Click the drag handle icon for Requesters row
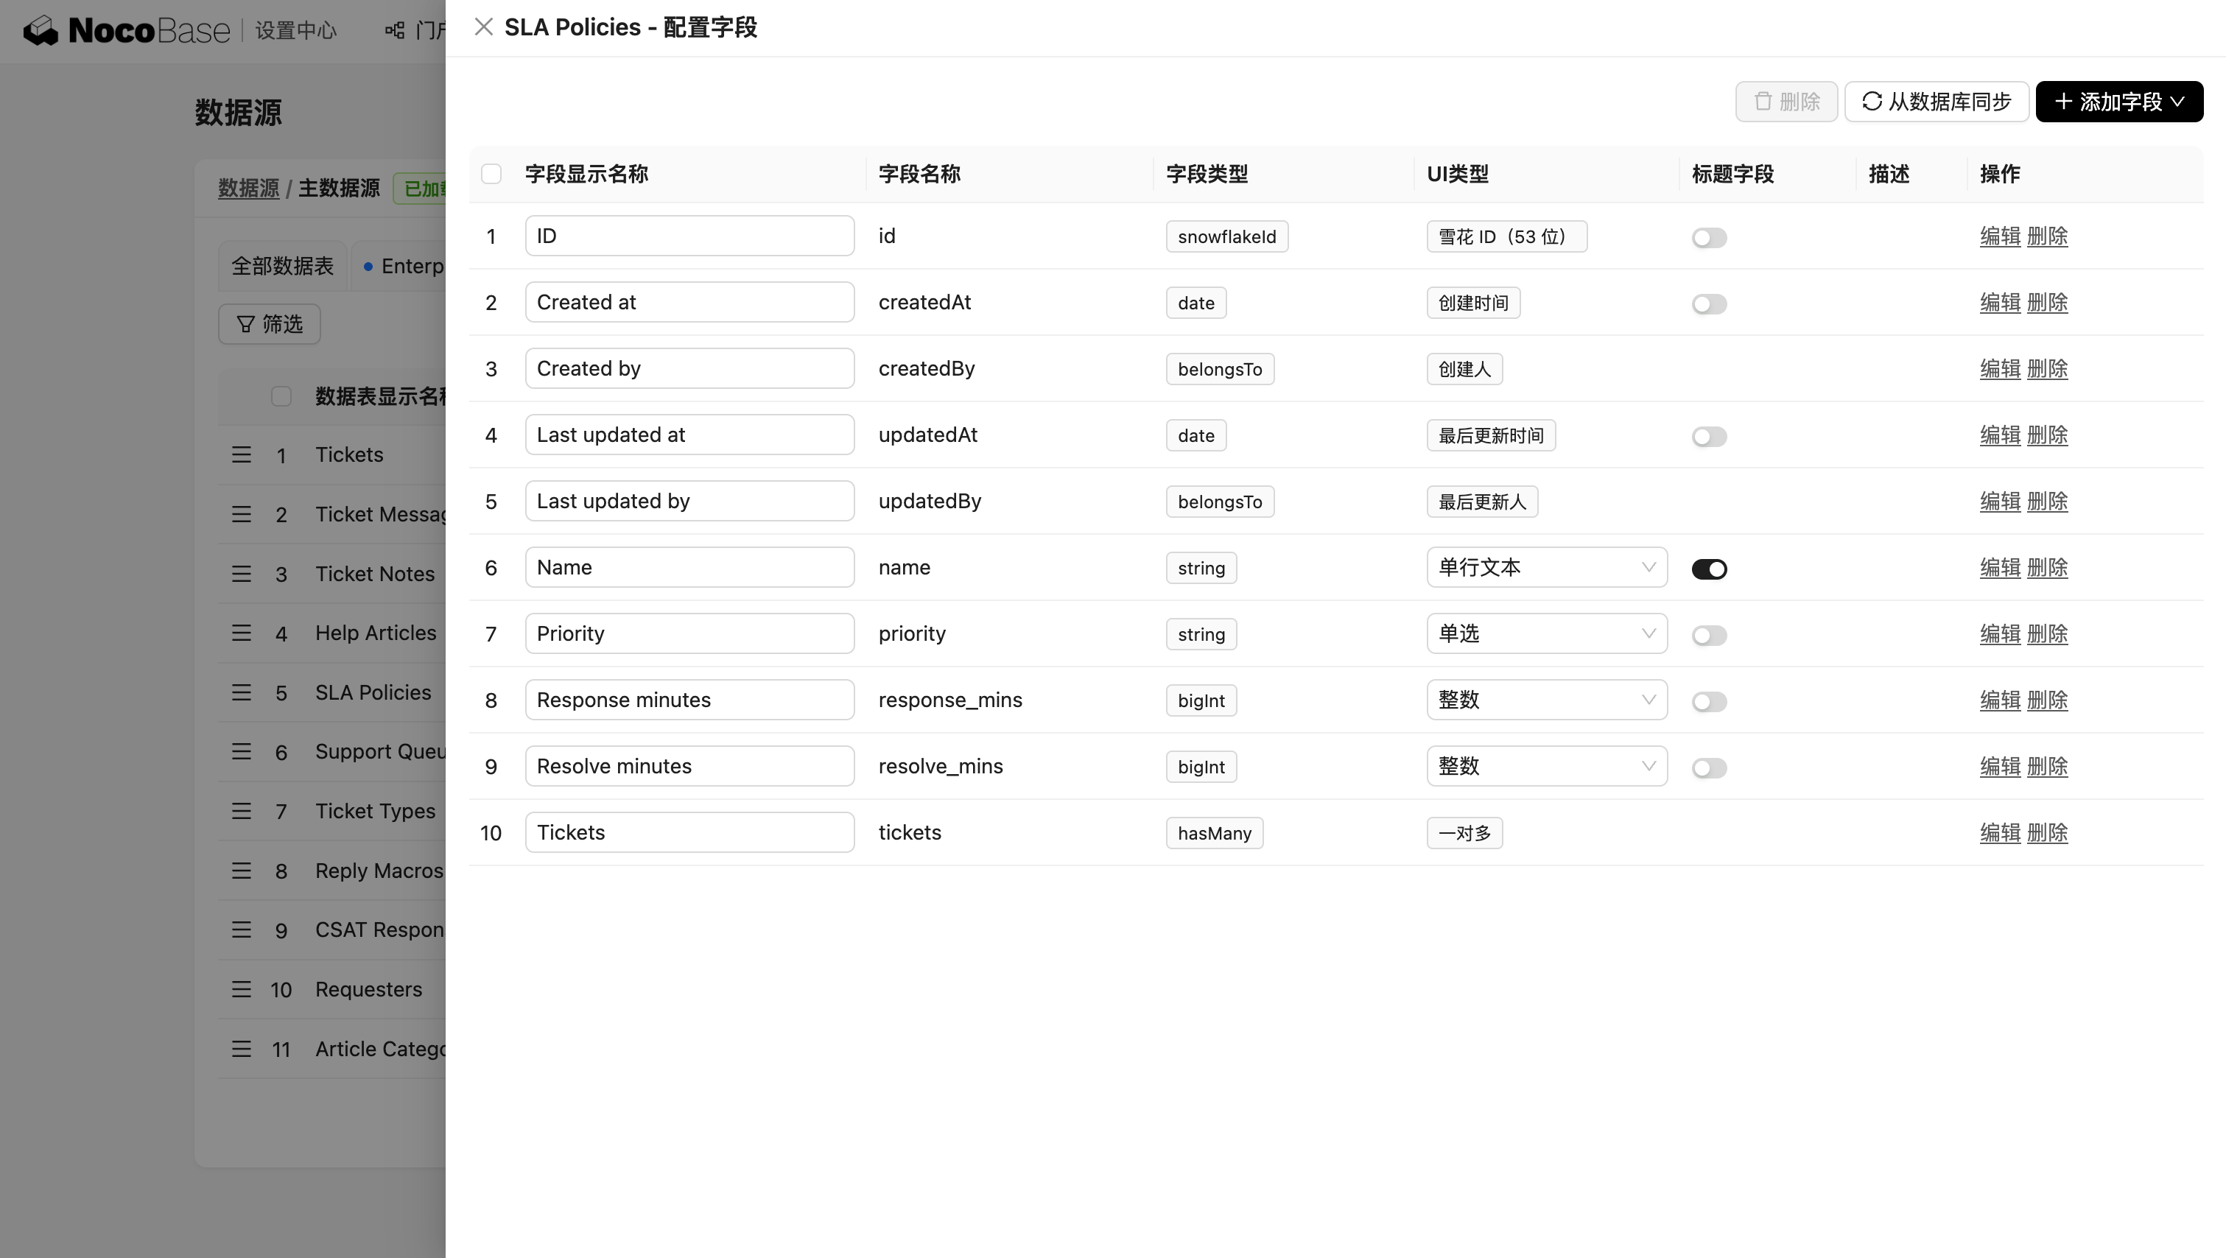 tap(241, 989)
